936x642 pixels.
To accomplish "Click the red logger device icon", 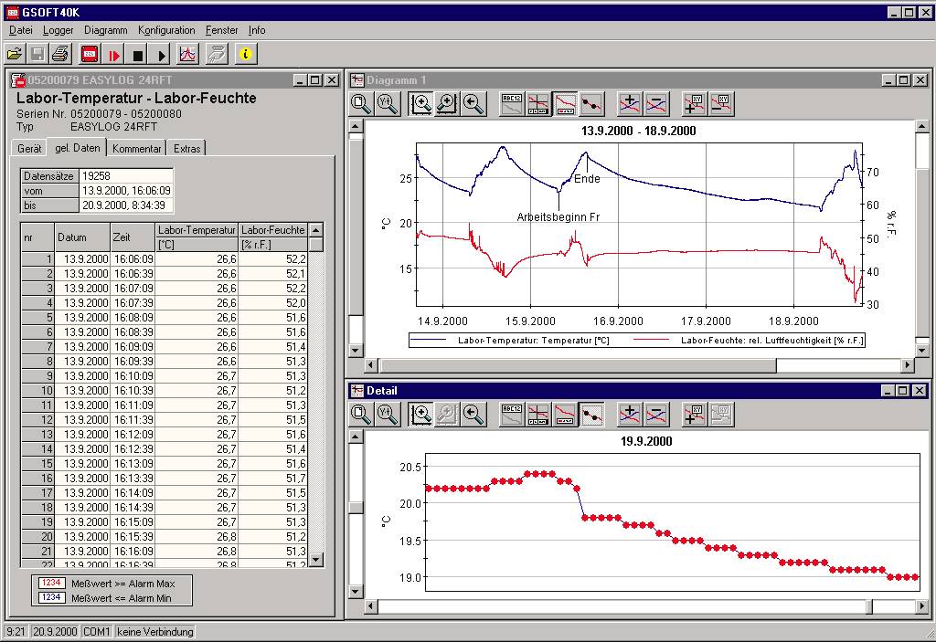I will pos(88,53).
